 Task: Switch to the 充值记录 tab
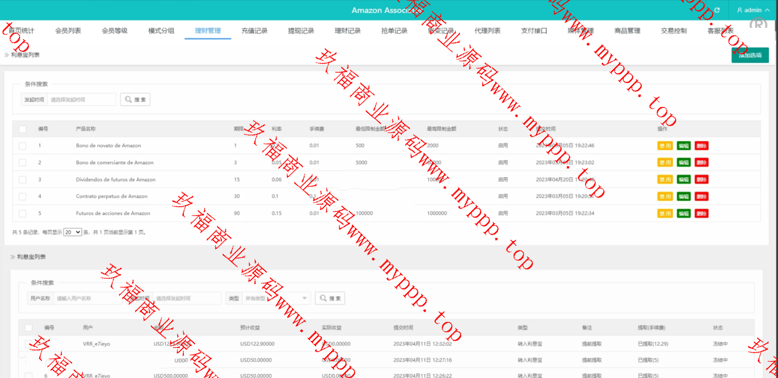click(x=254, y=31)
